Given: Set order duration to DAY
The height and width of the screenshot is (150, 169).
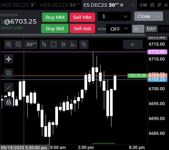Looking at the screenshot, I should [x=151, y=29].
